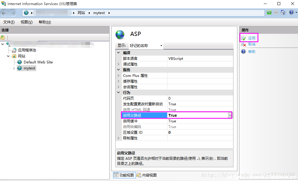Click the globe icon in address bar

[x=26, y=13]
